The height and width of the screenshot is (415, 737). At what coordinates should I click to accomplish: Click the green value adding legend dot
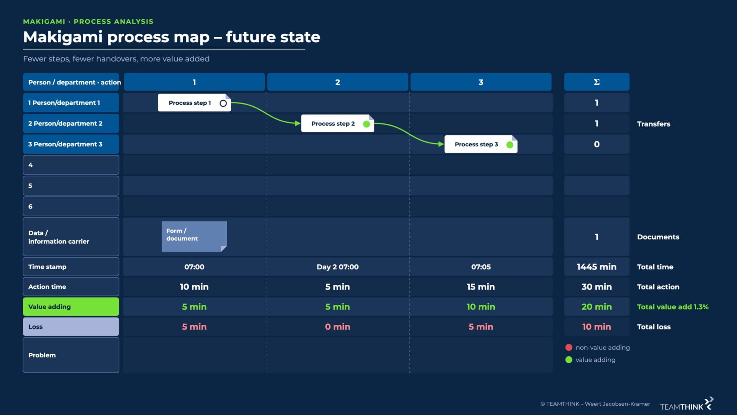tap(569, 360)
